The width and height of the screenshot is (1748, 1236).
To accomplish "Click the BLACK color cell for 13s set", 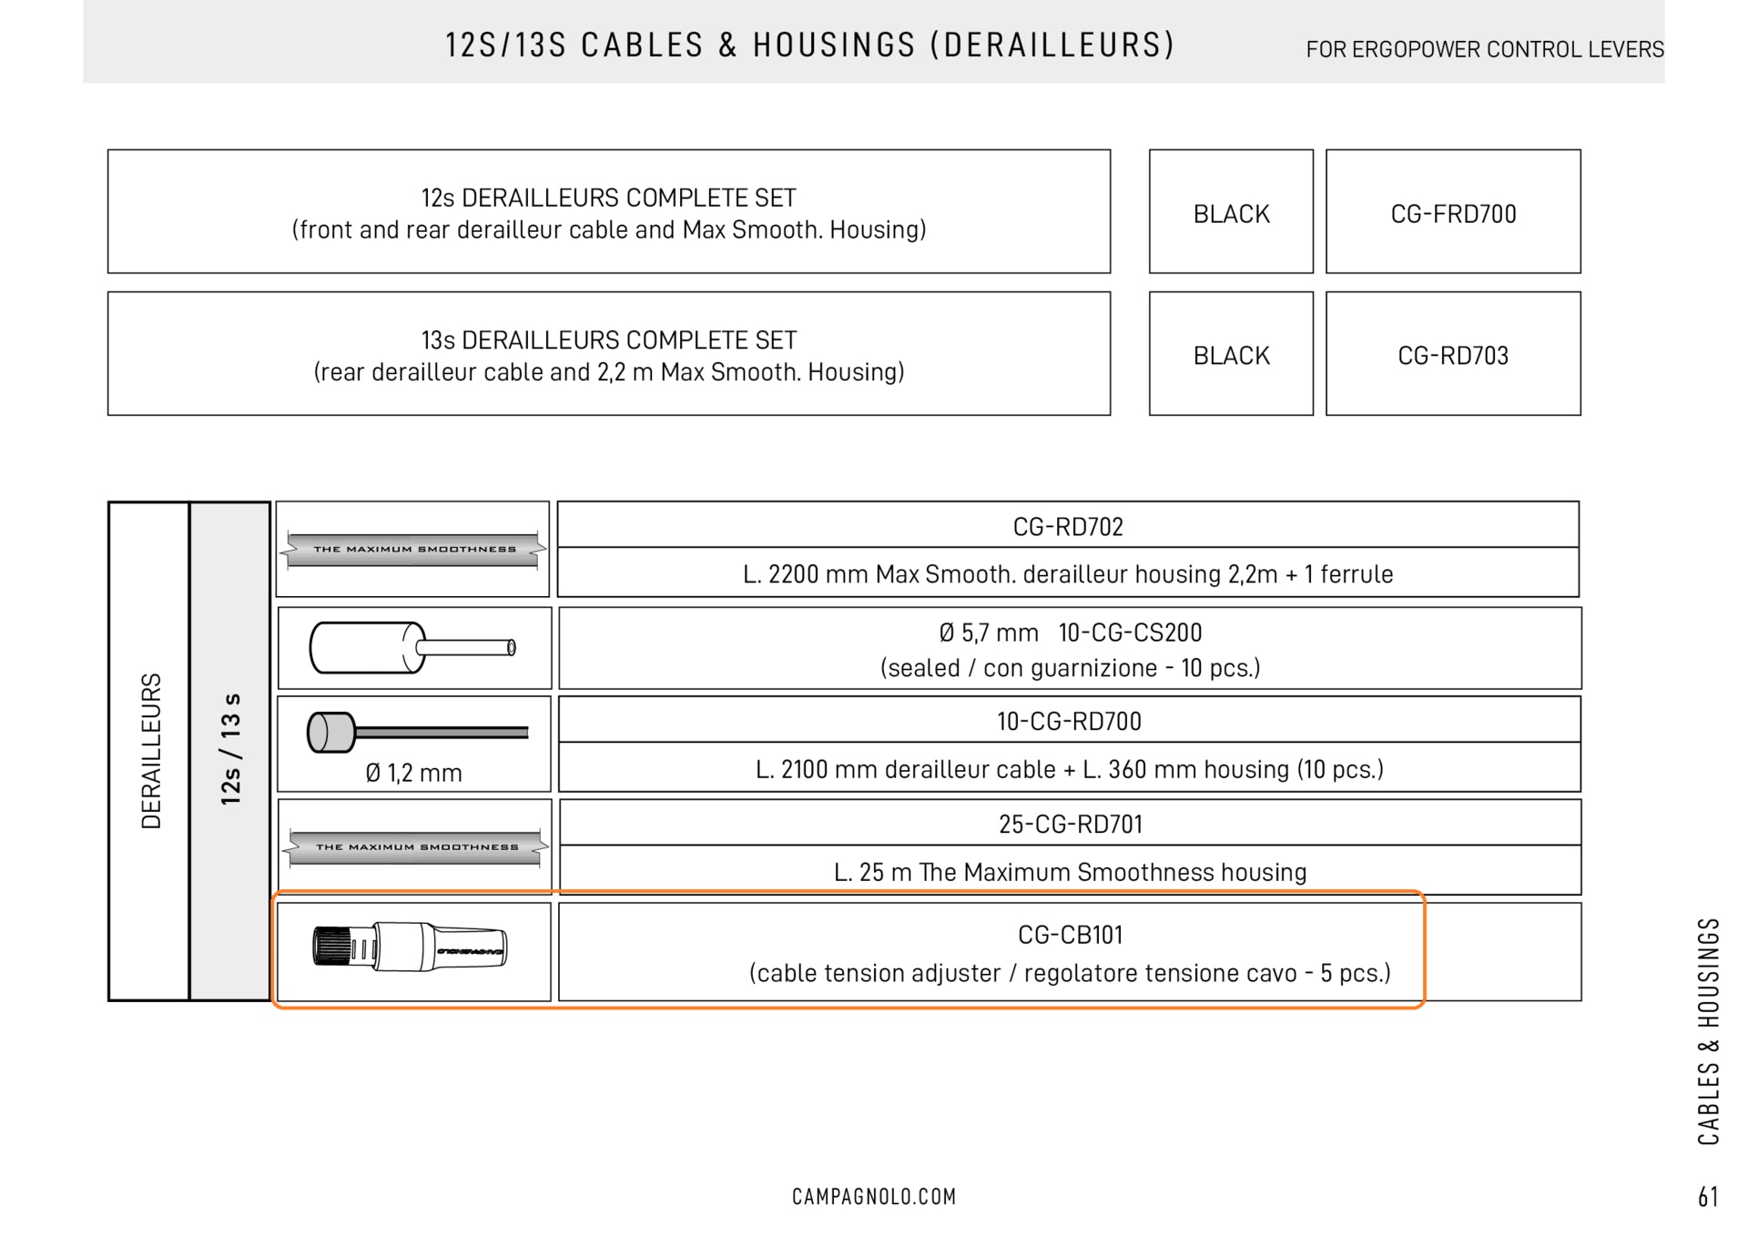I will (1231, 355).
